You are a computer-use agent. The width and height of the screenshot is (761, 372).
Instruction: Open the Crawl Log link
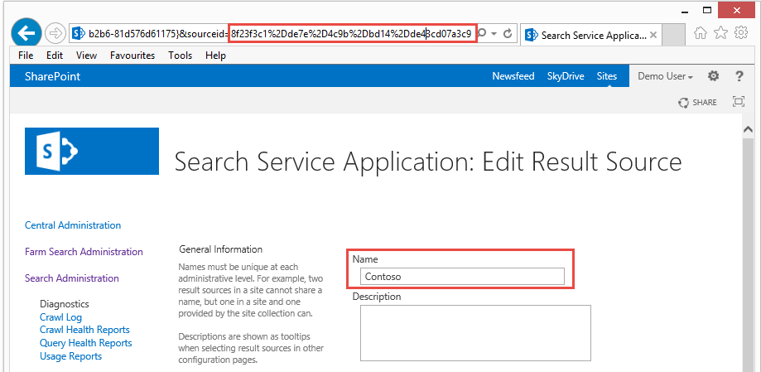(x=60, y=317)
